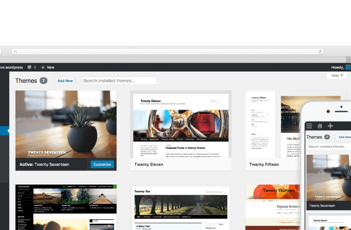Image resolution: width=351 pixels, height=230 pixels.
Task: Tap the hamburger menu icon on phone
Action: tap(309, 126)
